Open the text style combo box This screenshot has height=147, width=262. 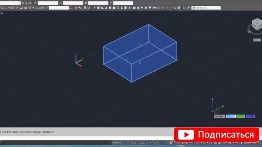[x=48, y=3]
